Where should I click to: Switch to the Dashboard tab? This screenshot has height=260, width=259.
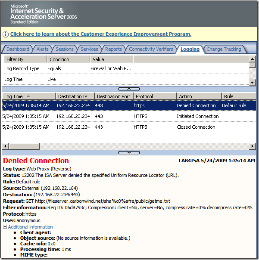click(x=18, y=49)
